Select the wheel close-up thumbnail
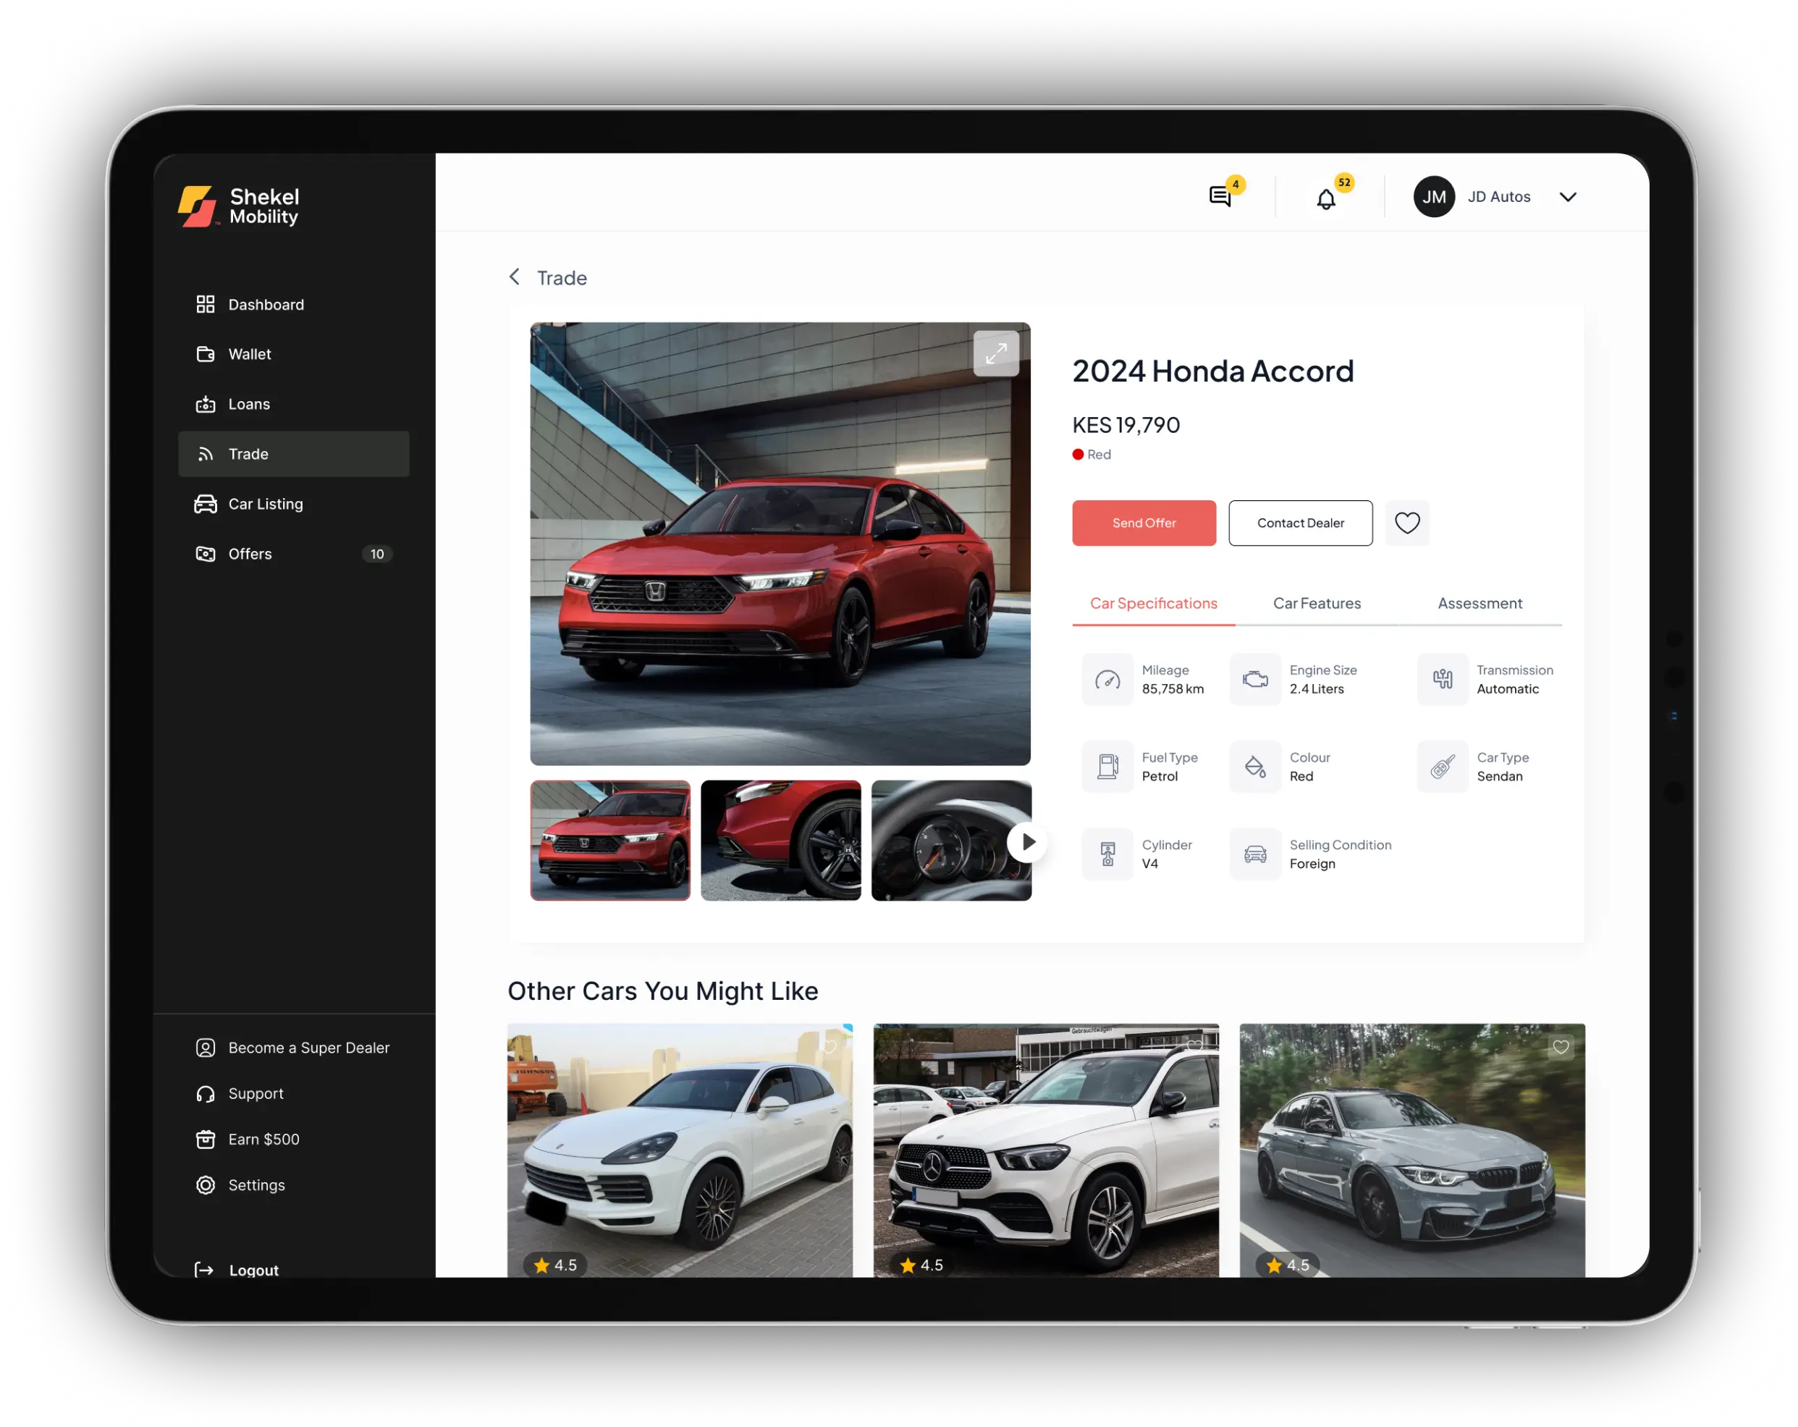The image size is (1798, 1427). 780,840
